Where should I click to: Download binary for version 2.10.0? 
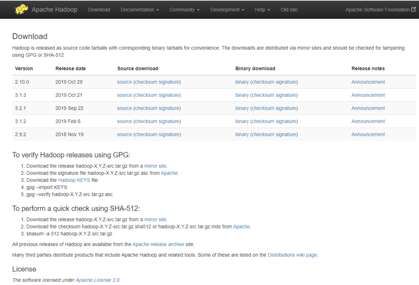pyautogui.click(x=242, y=82)
